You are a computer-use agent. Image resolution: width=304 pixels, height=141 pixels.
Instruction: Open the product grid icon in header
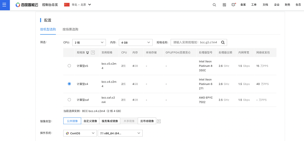[x=224, y=5]
